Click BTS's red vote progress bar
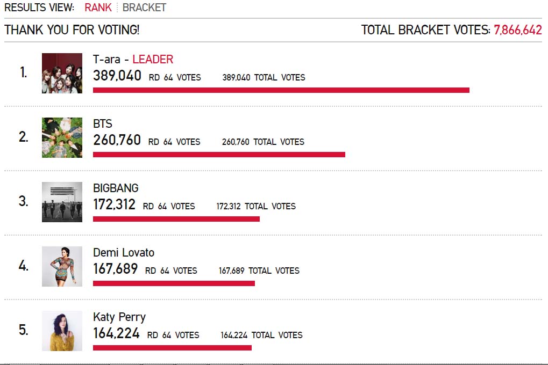This screenshot has height=365, width=548. 219,155
